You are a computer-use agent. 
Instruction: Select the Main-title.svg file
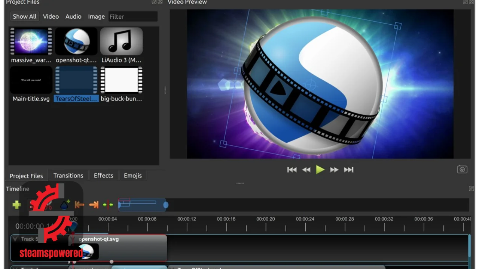31,84
